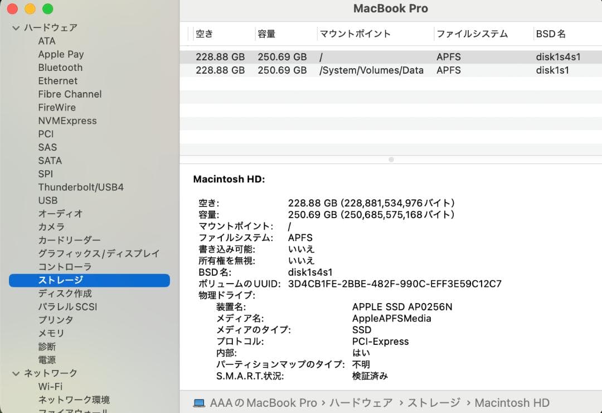Select the 電源 category
The image size is (602, 413).
point(47,360)
